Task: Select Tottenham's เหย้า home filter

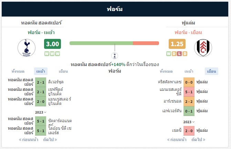Action: pos(41,72)
